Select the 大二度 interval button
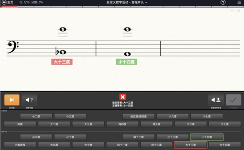This screenshot has height=150, width=244. tap(54, 124)
